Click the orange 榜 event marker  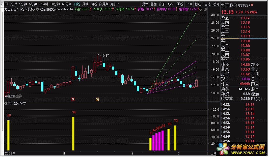97,99
